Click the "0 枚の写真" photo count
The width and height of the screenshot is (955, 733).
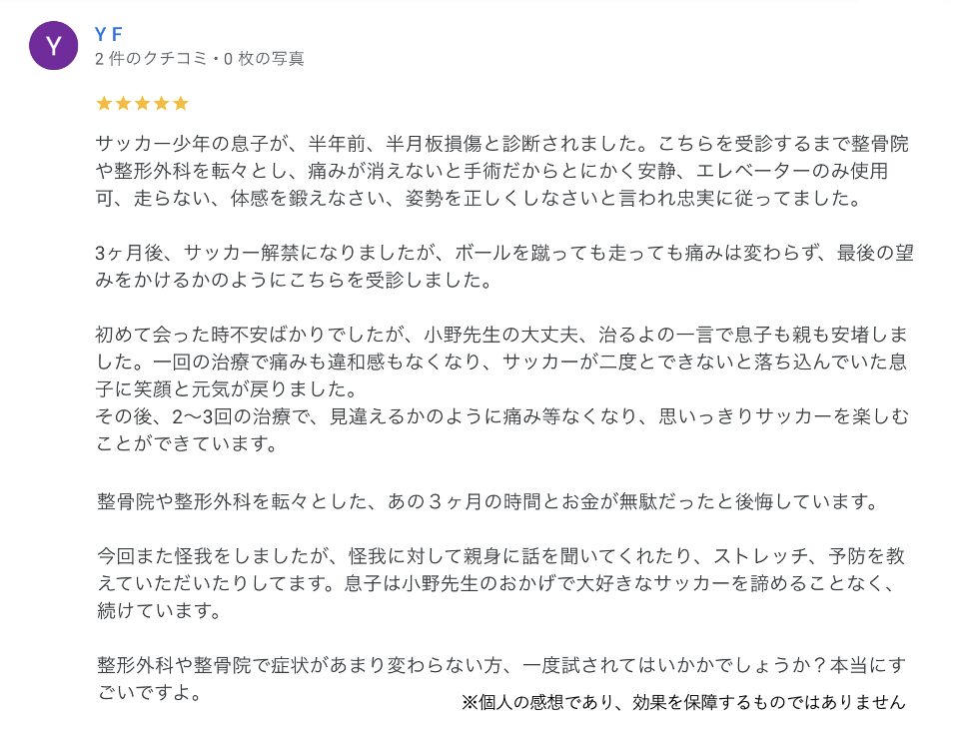(x=264, y=59)
